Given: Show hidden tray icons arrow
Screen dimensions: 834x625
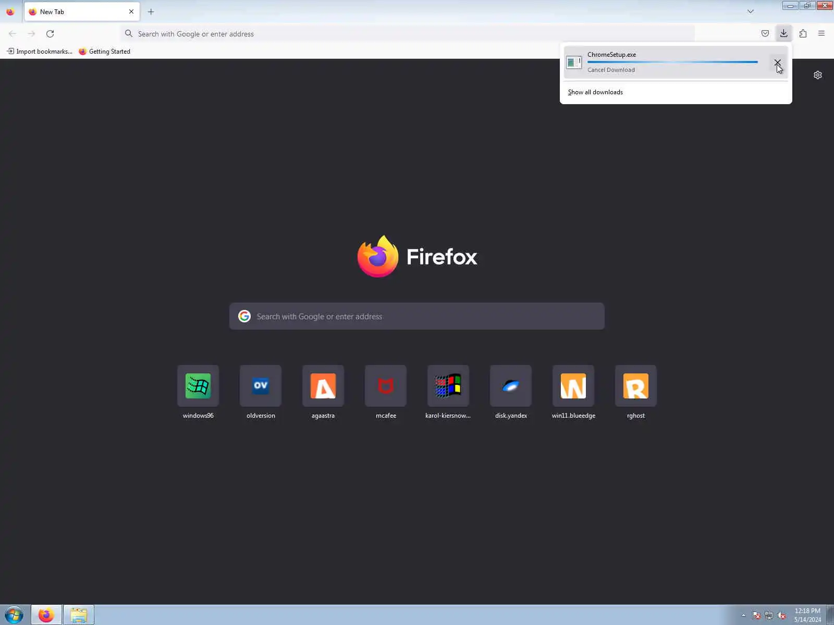Looking at the screenshot, I should click(x=744, y=616).
